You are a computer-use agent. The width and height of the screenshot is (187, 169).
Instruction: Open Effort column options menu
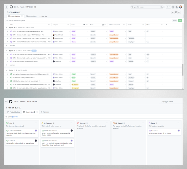pyautogui.click(x=161, y=25)
